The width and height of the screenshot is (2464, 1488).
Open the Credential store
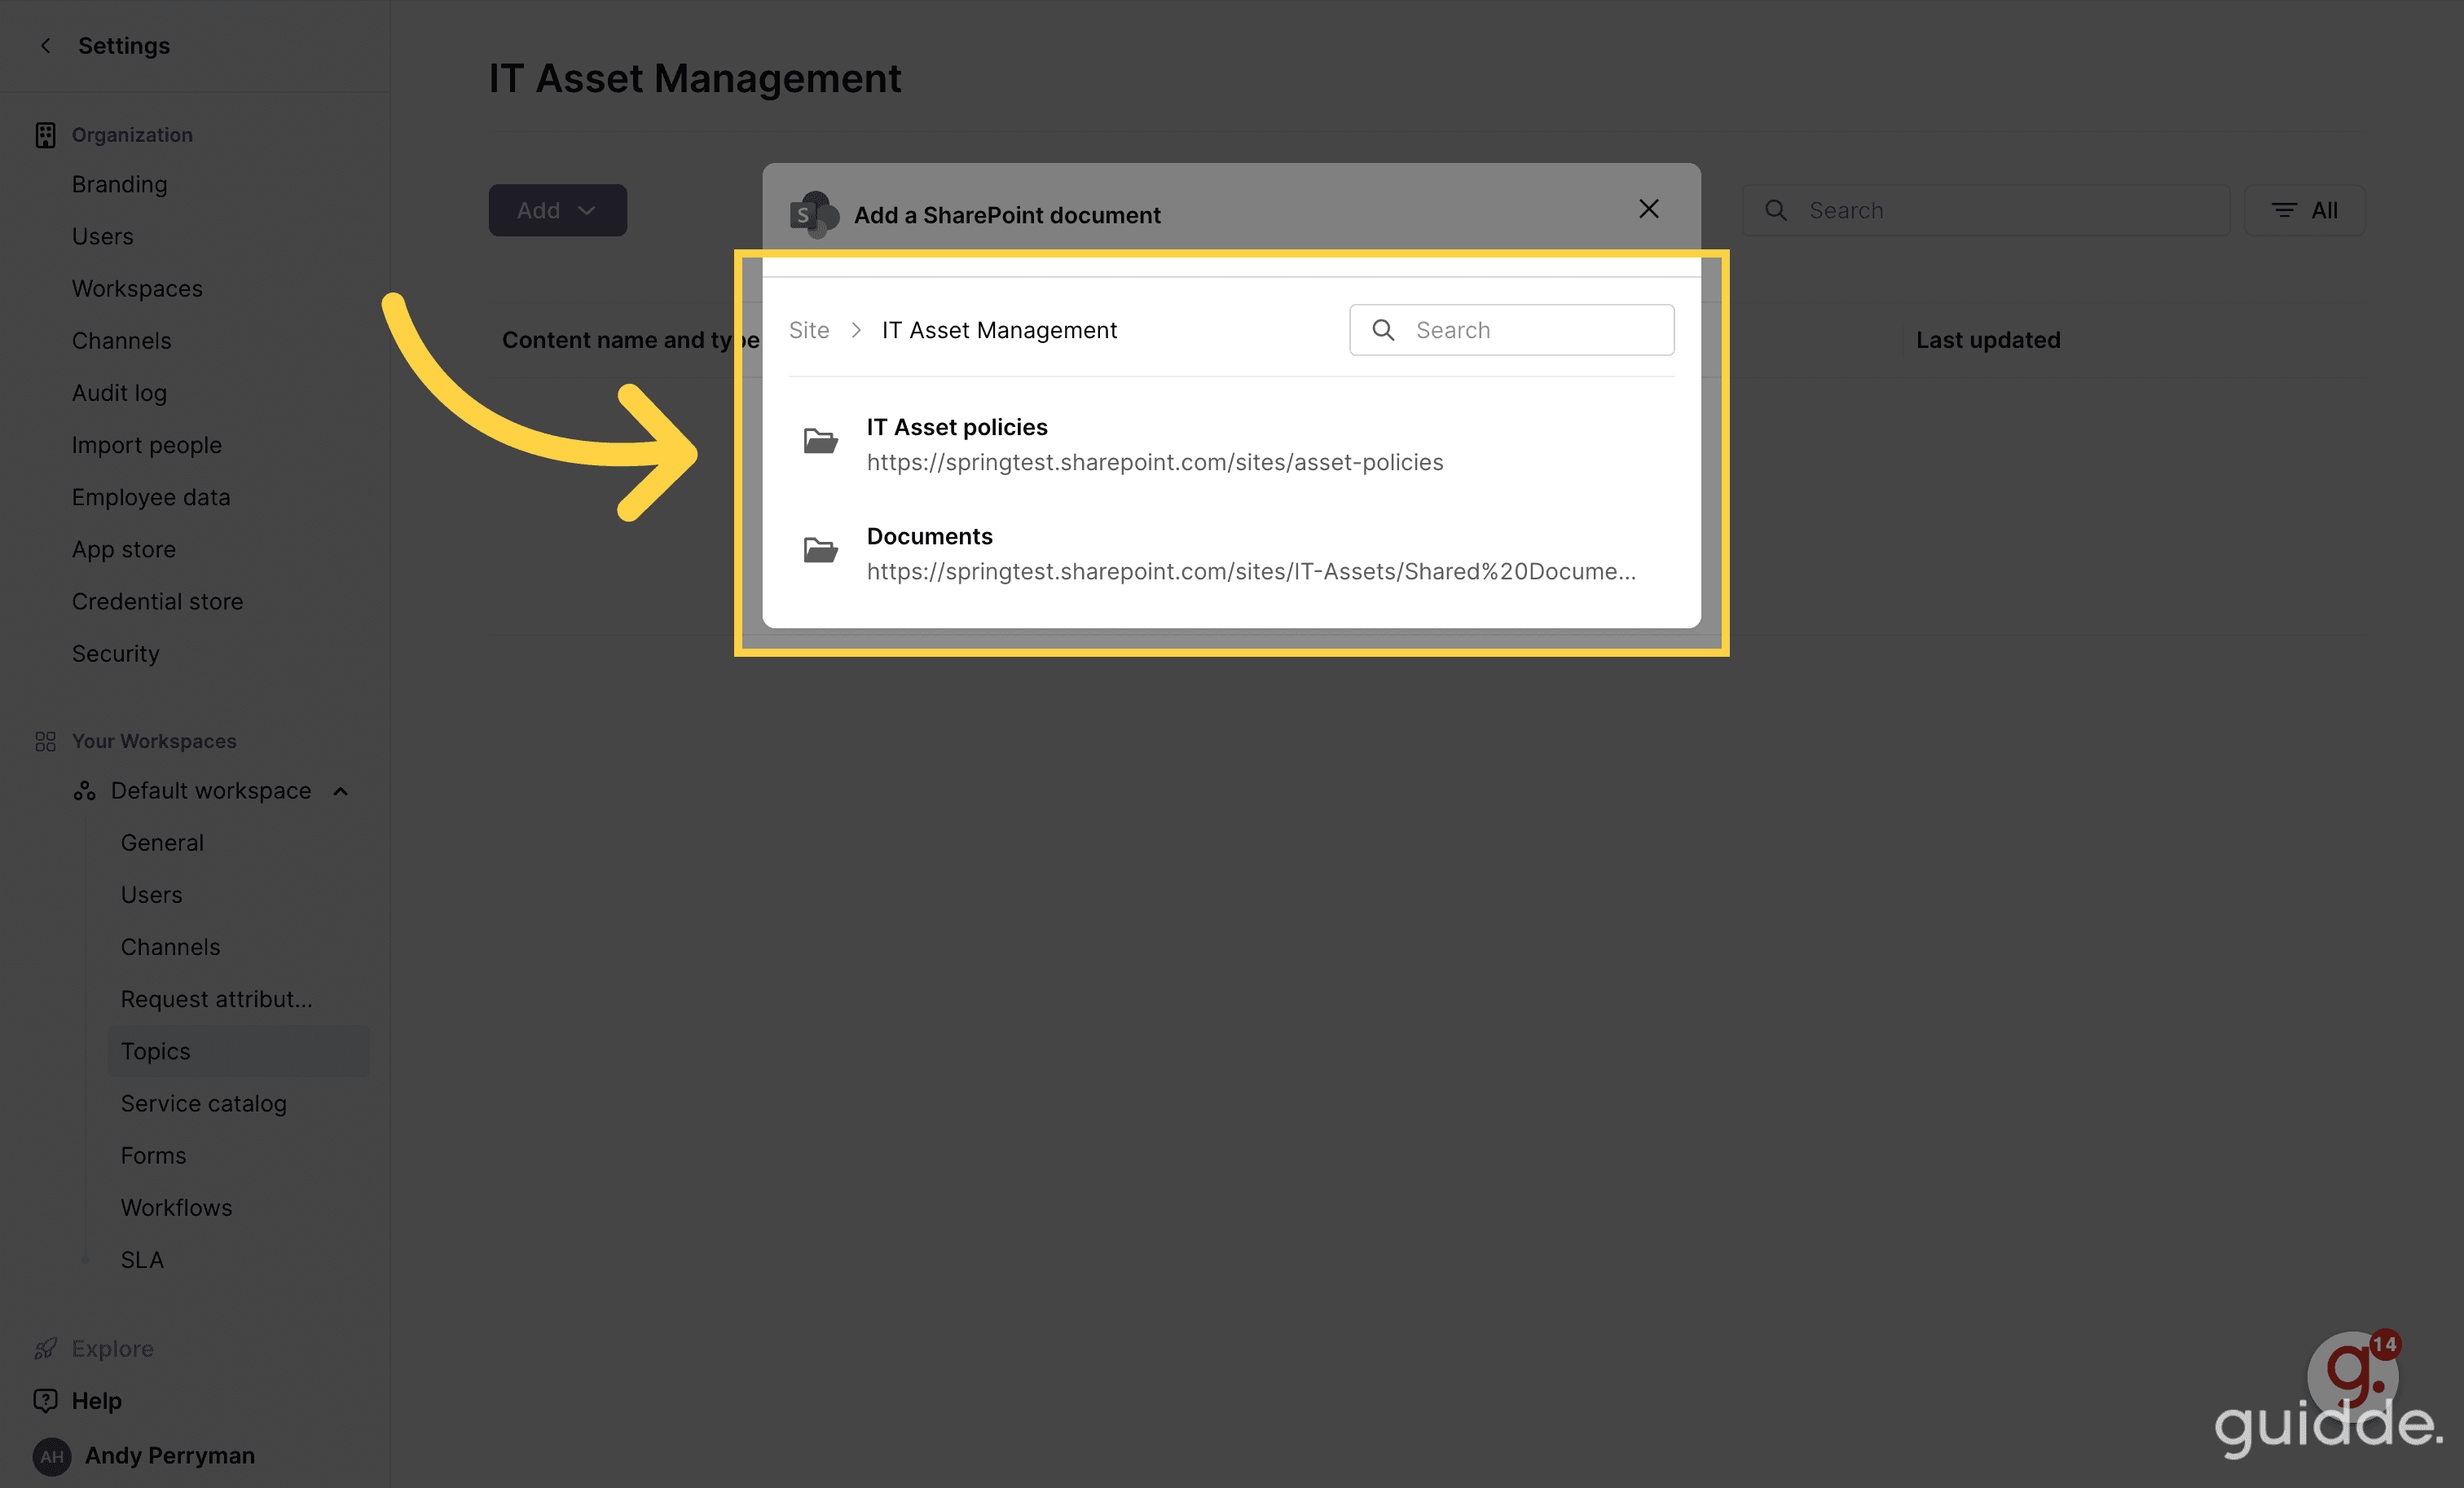[158, 601]
